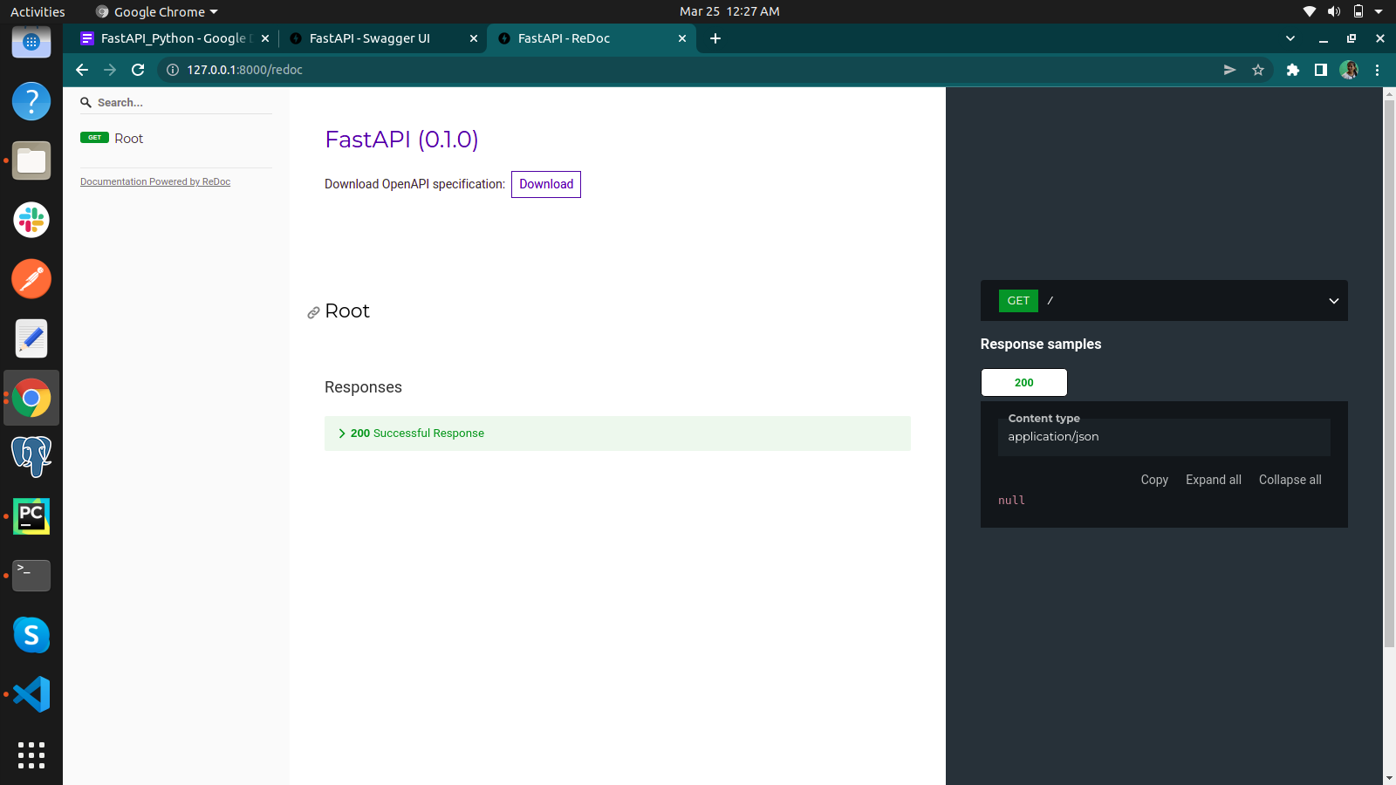Launch Visual Studio Code from the dock
The image size is (1396, 785).
(31, 693)
